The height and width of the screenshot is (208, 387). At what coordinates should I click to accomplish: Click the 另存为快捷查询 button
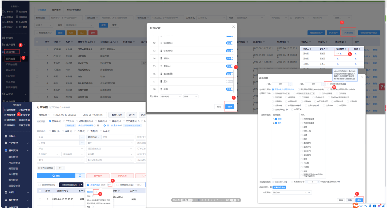46,168
